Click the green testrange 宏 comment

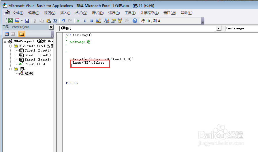pos(80,42)
